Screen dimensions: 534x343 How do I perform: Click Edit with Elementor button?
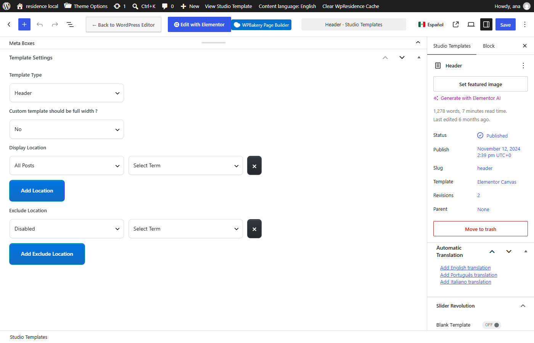coord(199,24)
